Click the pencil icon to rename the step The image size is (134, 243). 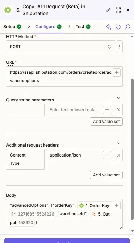[x=108, y=10]
